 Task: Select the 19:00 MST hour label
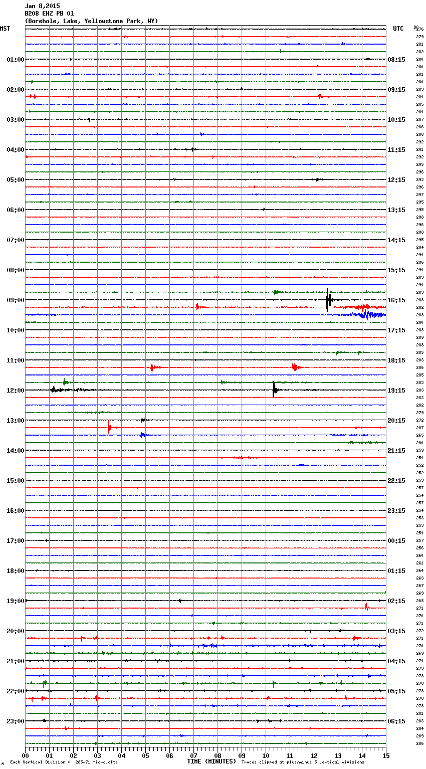(x=15, y=601)
